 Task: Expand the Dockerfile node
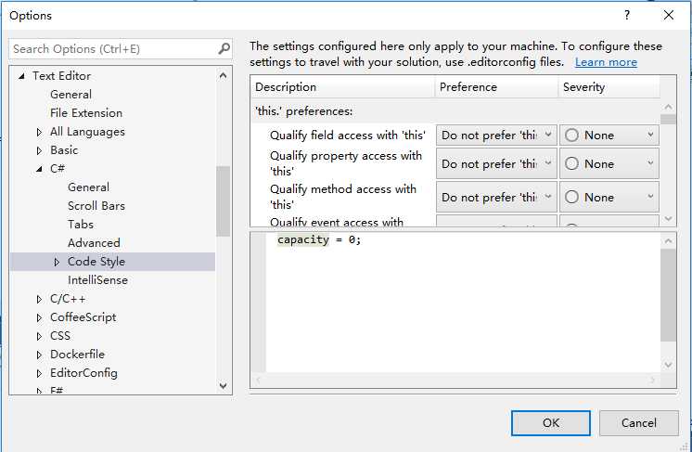39,355
